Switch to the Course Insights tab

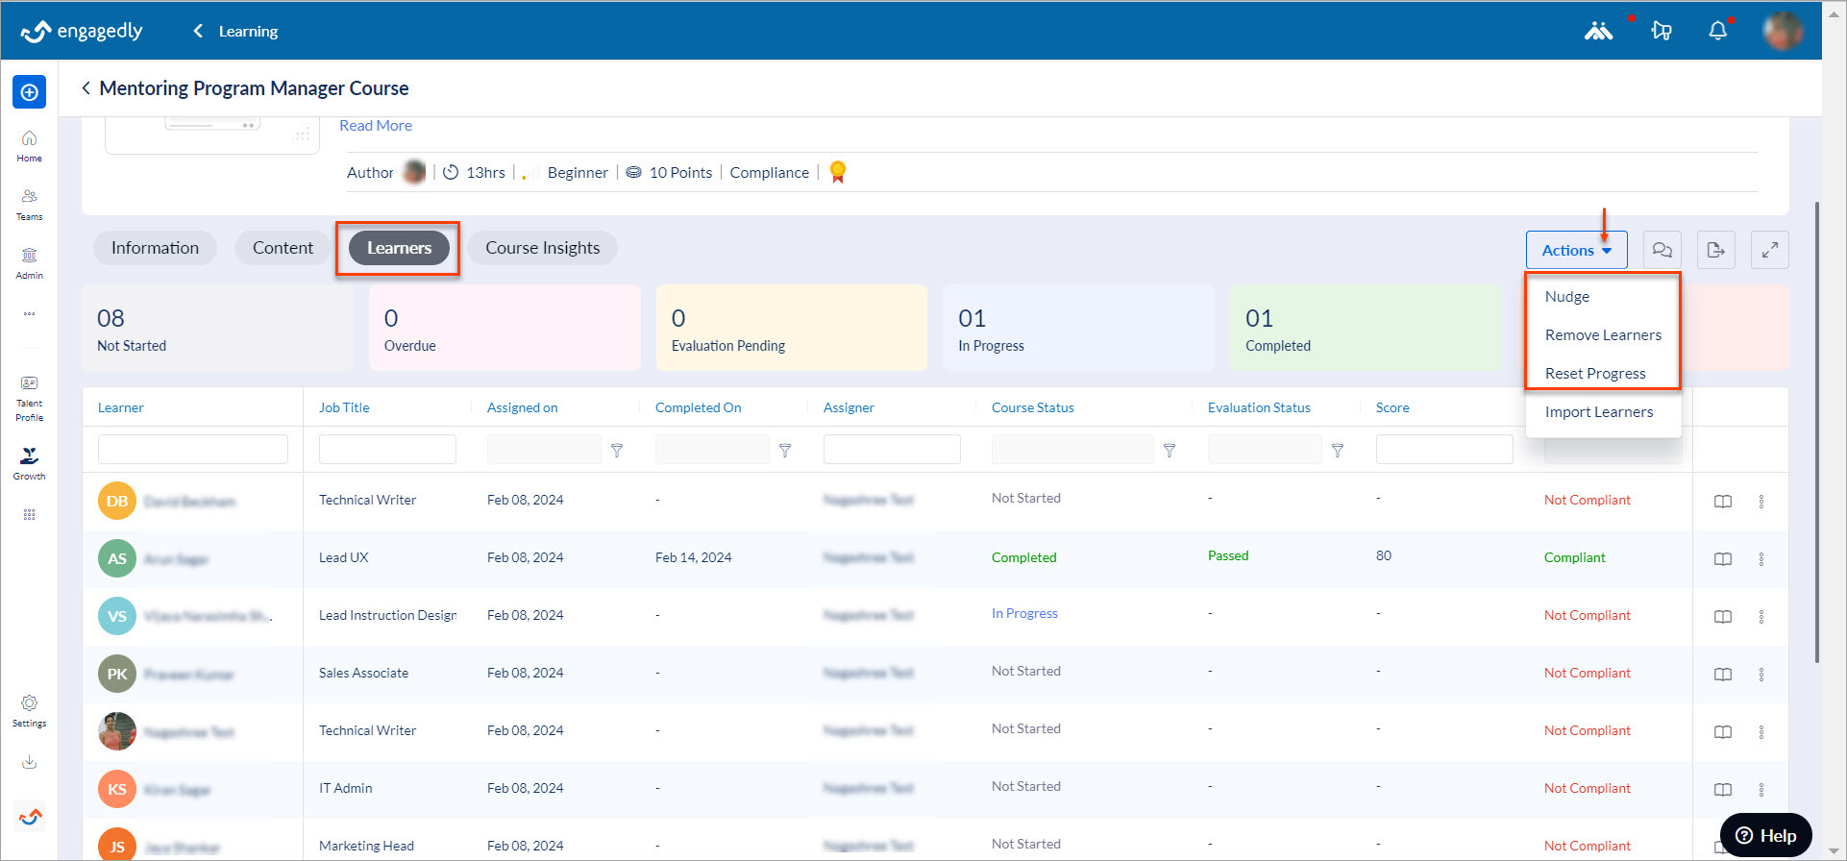[542, 248]
